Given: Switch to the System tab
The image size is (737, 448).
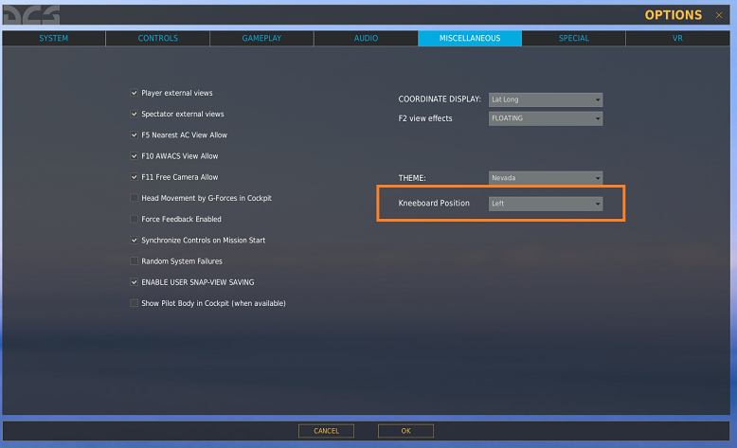Looking at the screenshot, I should tap(53, 38).
